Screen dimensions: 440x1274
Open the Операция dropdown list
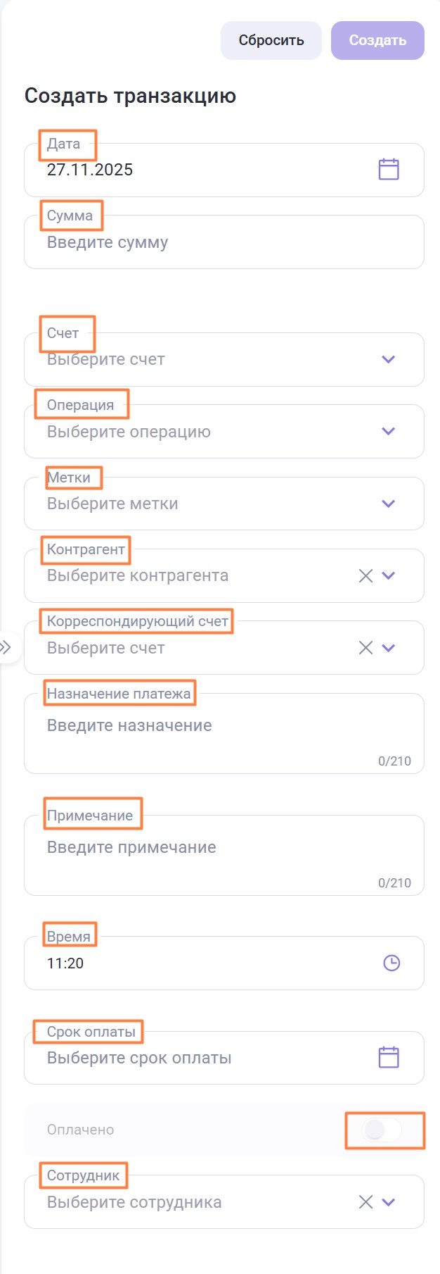coord(388,432)
